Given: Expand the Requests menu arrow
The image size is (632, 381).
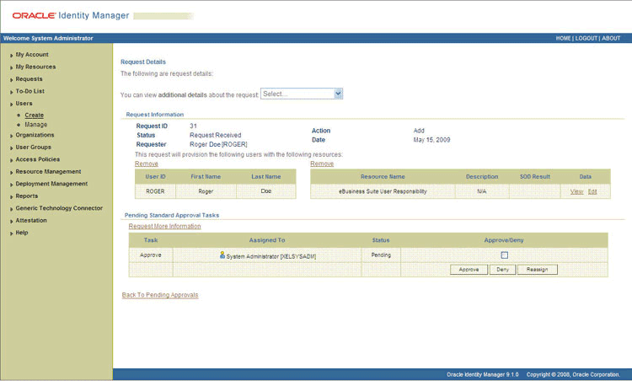Looking at the screenshot, I should [x=11, y=80].
